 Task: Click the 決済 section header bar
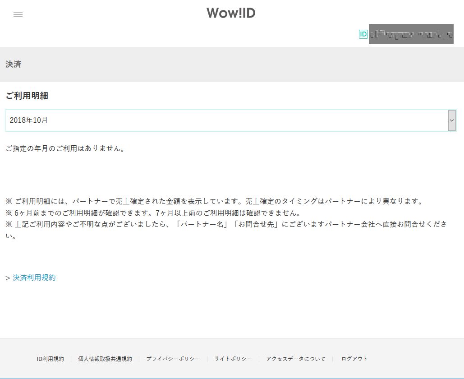coord(232,64)
